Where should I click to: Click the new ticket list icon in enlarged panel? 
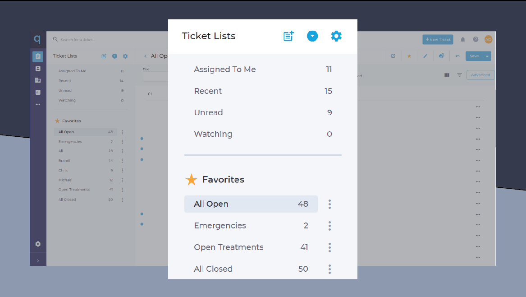288,36
